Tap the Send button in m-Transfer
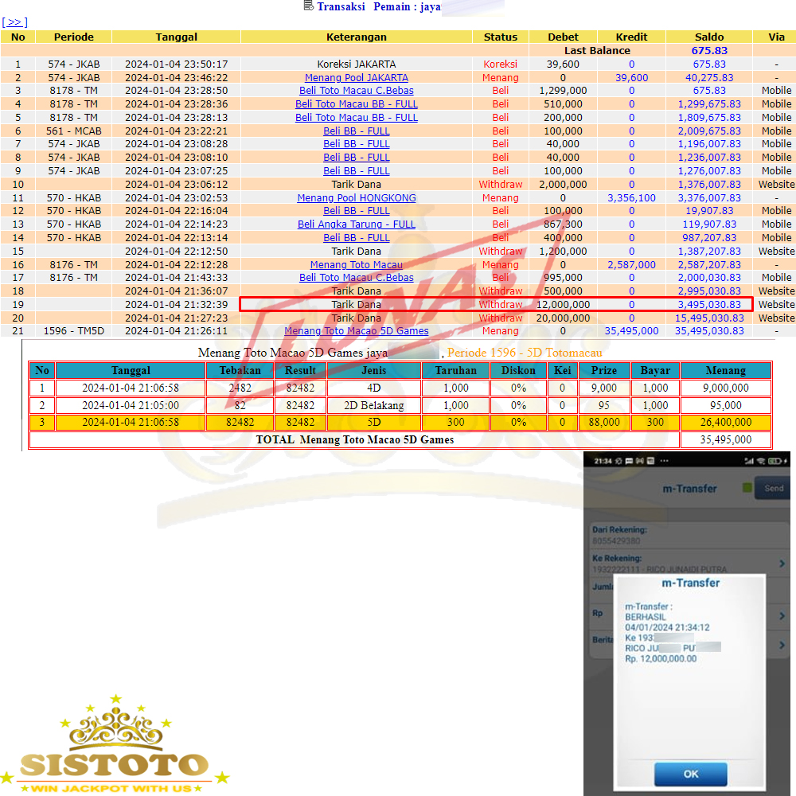Image resolution: width=796 pixels, height=796 pixels. 773,488
